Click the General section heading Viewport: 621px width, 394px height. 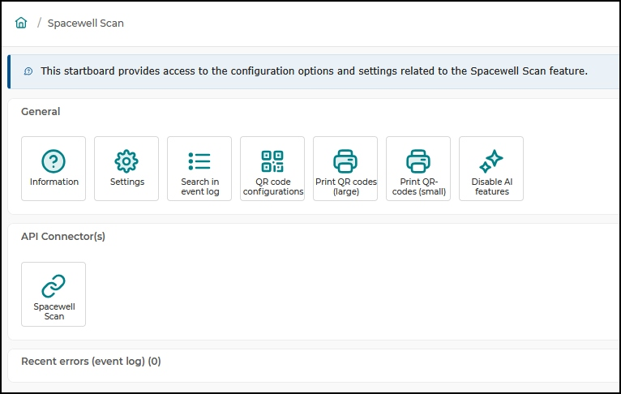pyautogui.click(x=41, y=112)
